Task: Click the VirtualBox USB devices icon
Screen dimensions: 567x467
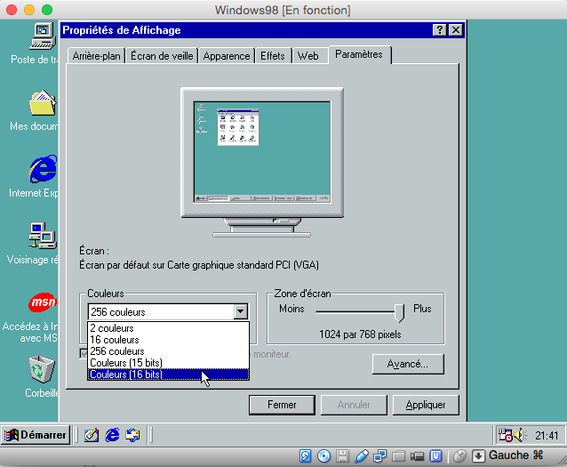Action: 361,455
